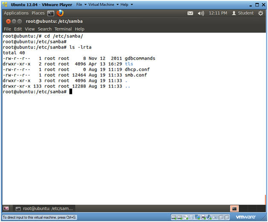
Task: Click the first hard disk device icon
Action: click(x=174, y=217)
